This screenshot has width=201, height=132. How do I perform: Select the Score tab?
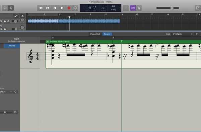pos(107,34)
